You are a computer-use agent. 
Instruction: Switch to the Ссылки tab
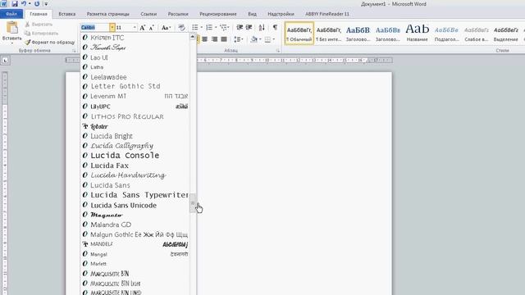pos(148,14)
